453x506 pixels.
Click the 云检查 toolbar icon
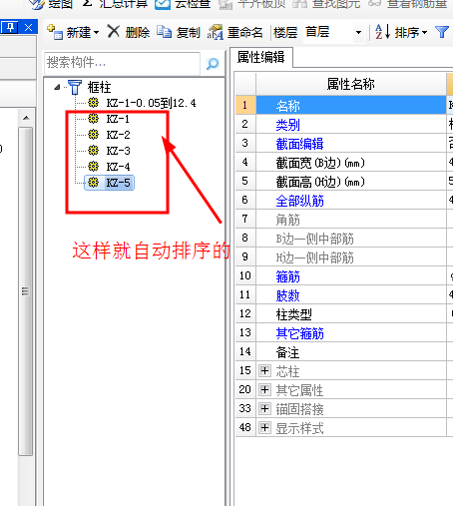pos(163,4)
